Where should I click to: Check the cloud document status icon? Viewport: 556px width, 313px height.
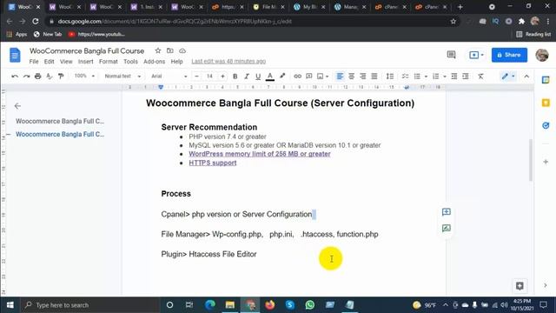(x=182, y=50)
